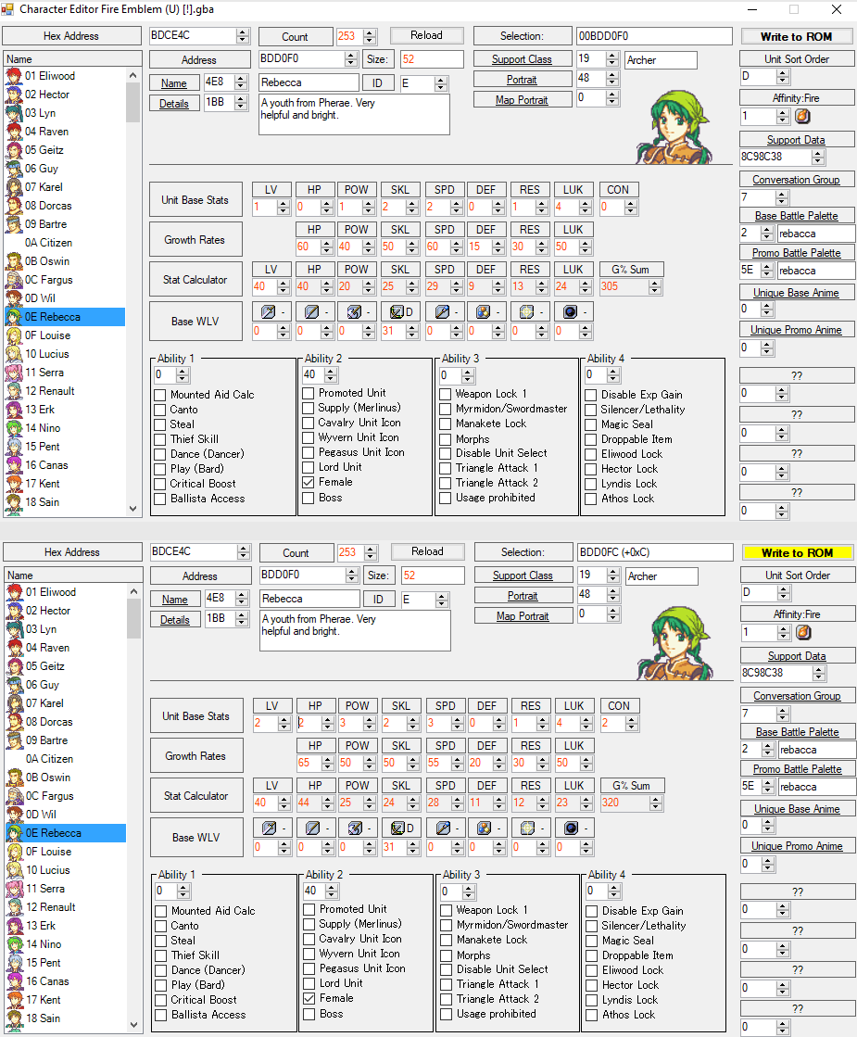Screen dimensions: 857x1037
Task: Click the application icon in the title bar
Action: (x=7, y=9)
